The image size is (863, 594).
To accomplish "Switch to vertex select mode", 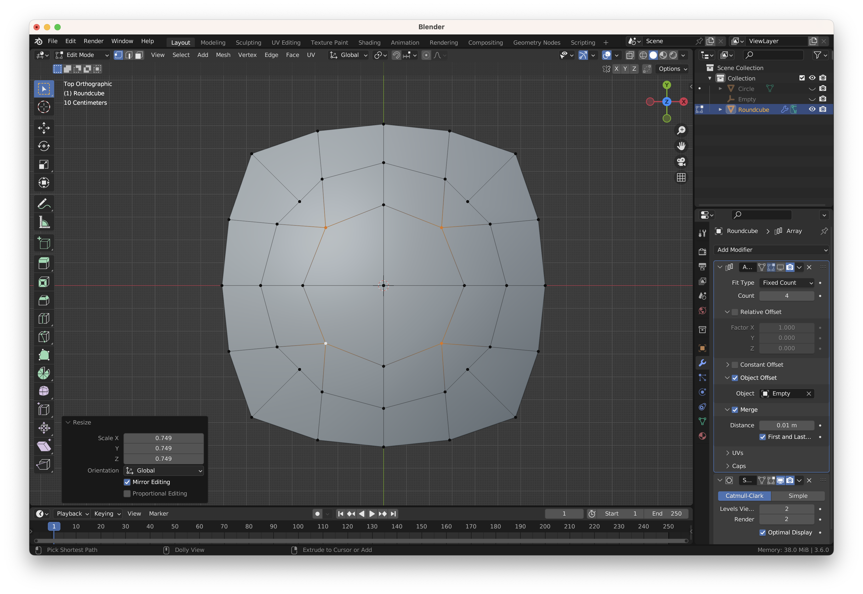I will [x=118, y=55].
